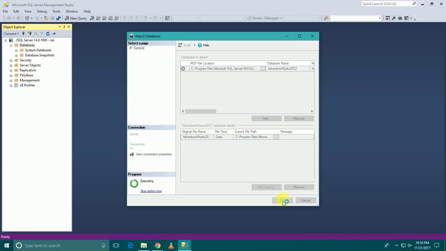Click browse button beside Current File Path

pyautogui.click(x=276, y=137)
